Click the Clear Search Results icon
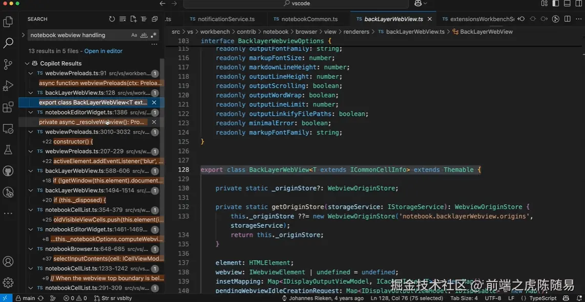The height and width of the screenshot is (302, 585). coord(122,19)
